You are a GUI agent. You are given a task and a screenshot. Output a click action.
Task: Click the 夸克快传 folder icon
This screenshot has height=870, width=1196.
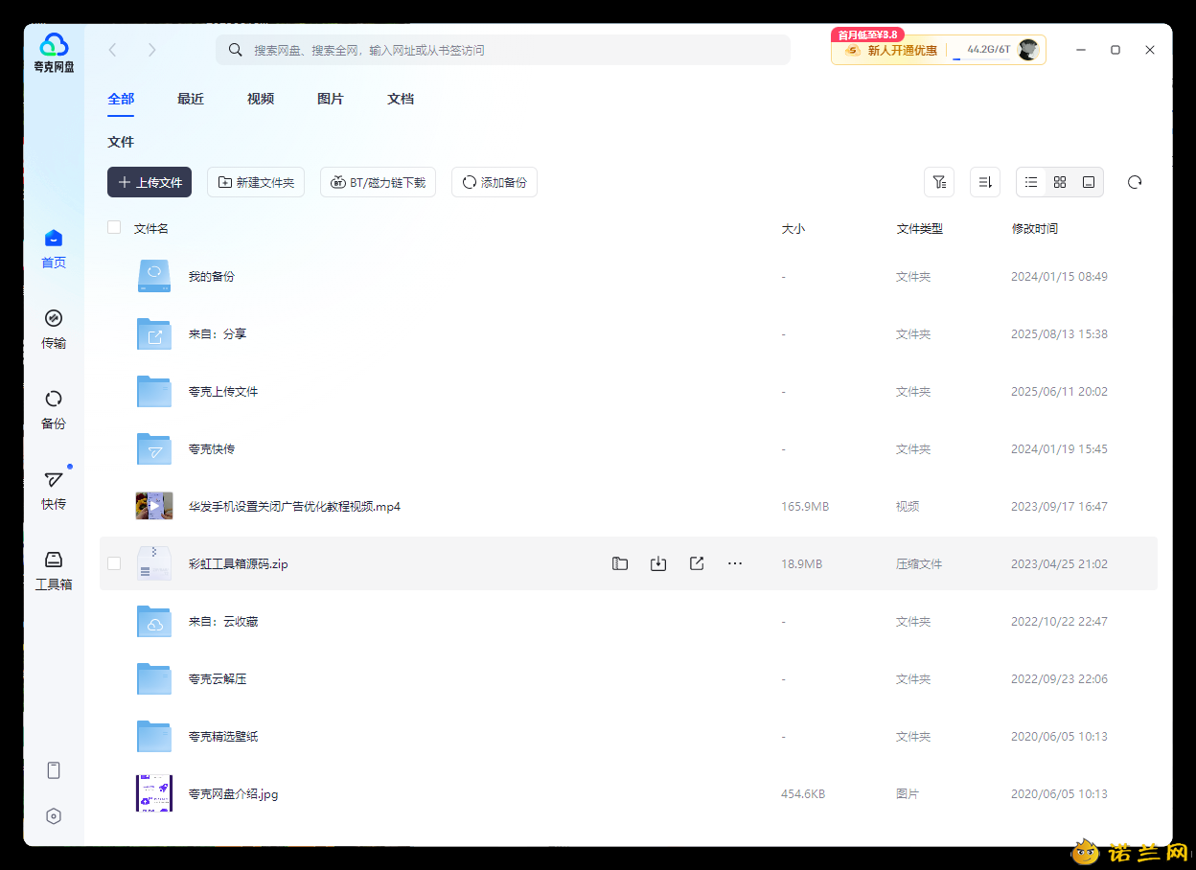coord(154,448)
